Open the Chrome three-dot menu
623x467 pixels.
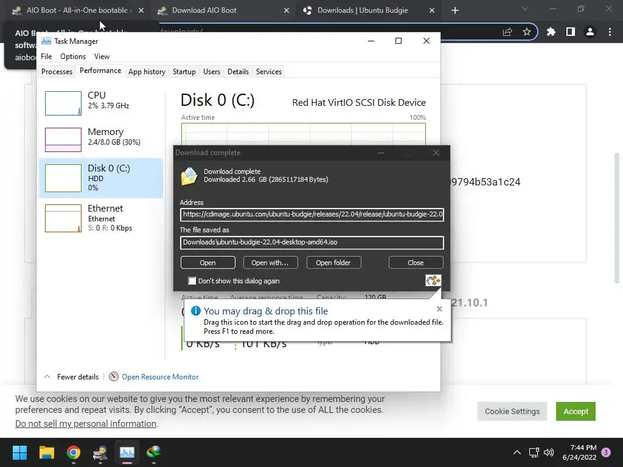tap(610, 32)
